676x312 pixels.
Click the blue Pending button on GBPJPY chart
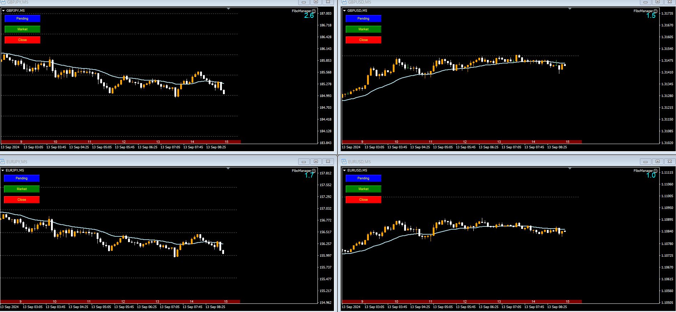(x=22, y=19)
